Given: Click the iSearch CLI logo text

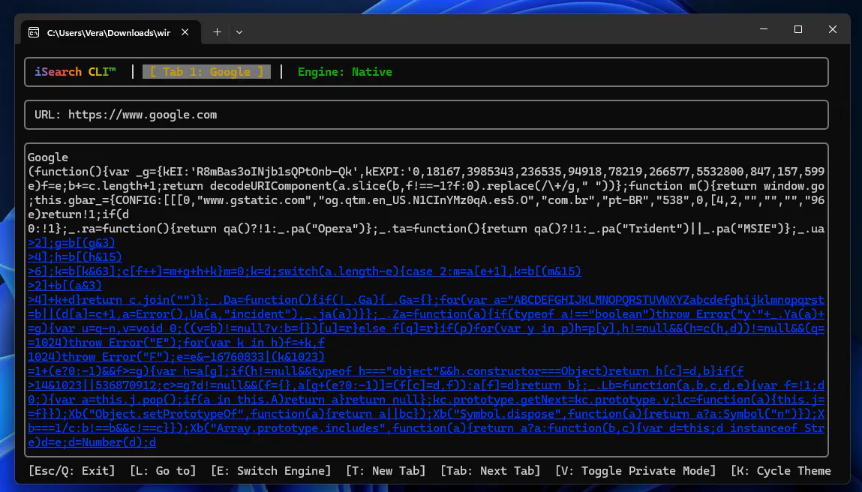Looking at the screenshot, I should coord(75,72).
